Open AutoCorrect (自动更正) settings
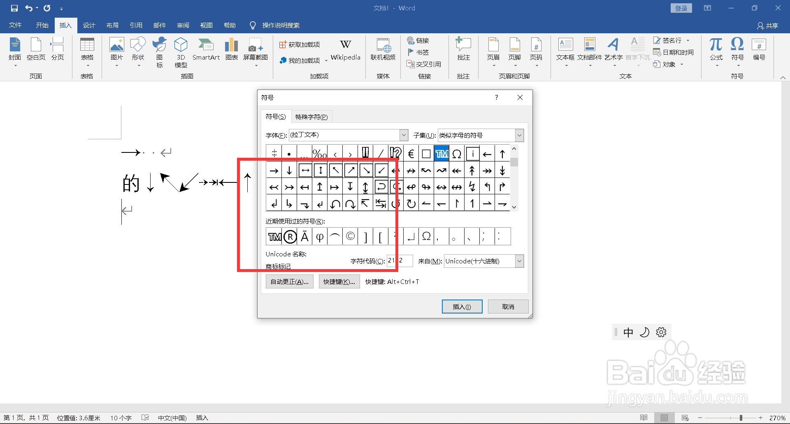Image resolution: width=790 pixels, height=424 pixels. (289, 282)
